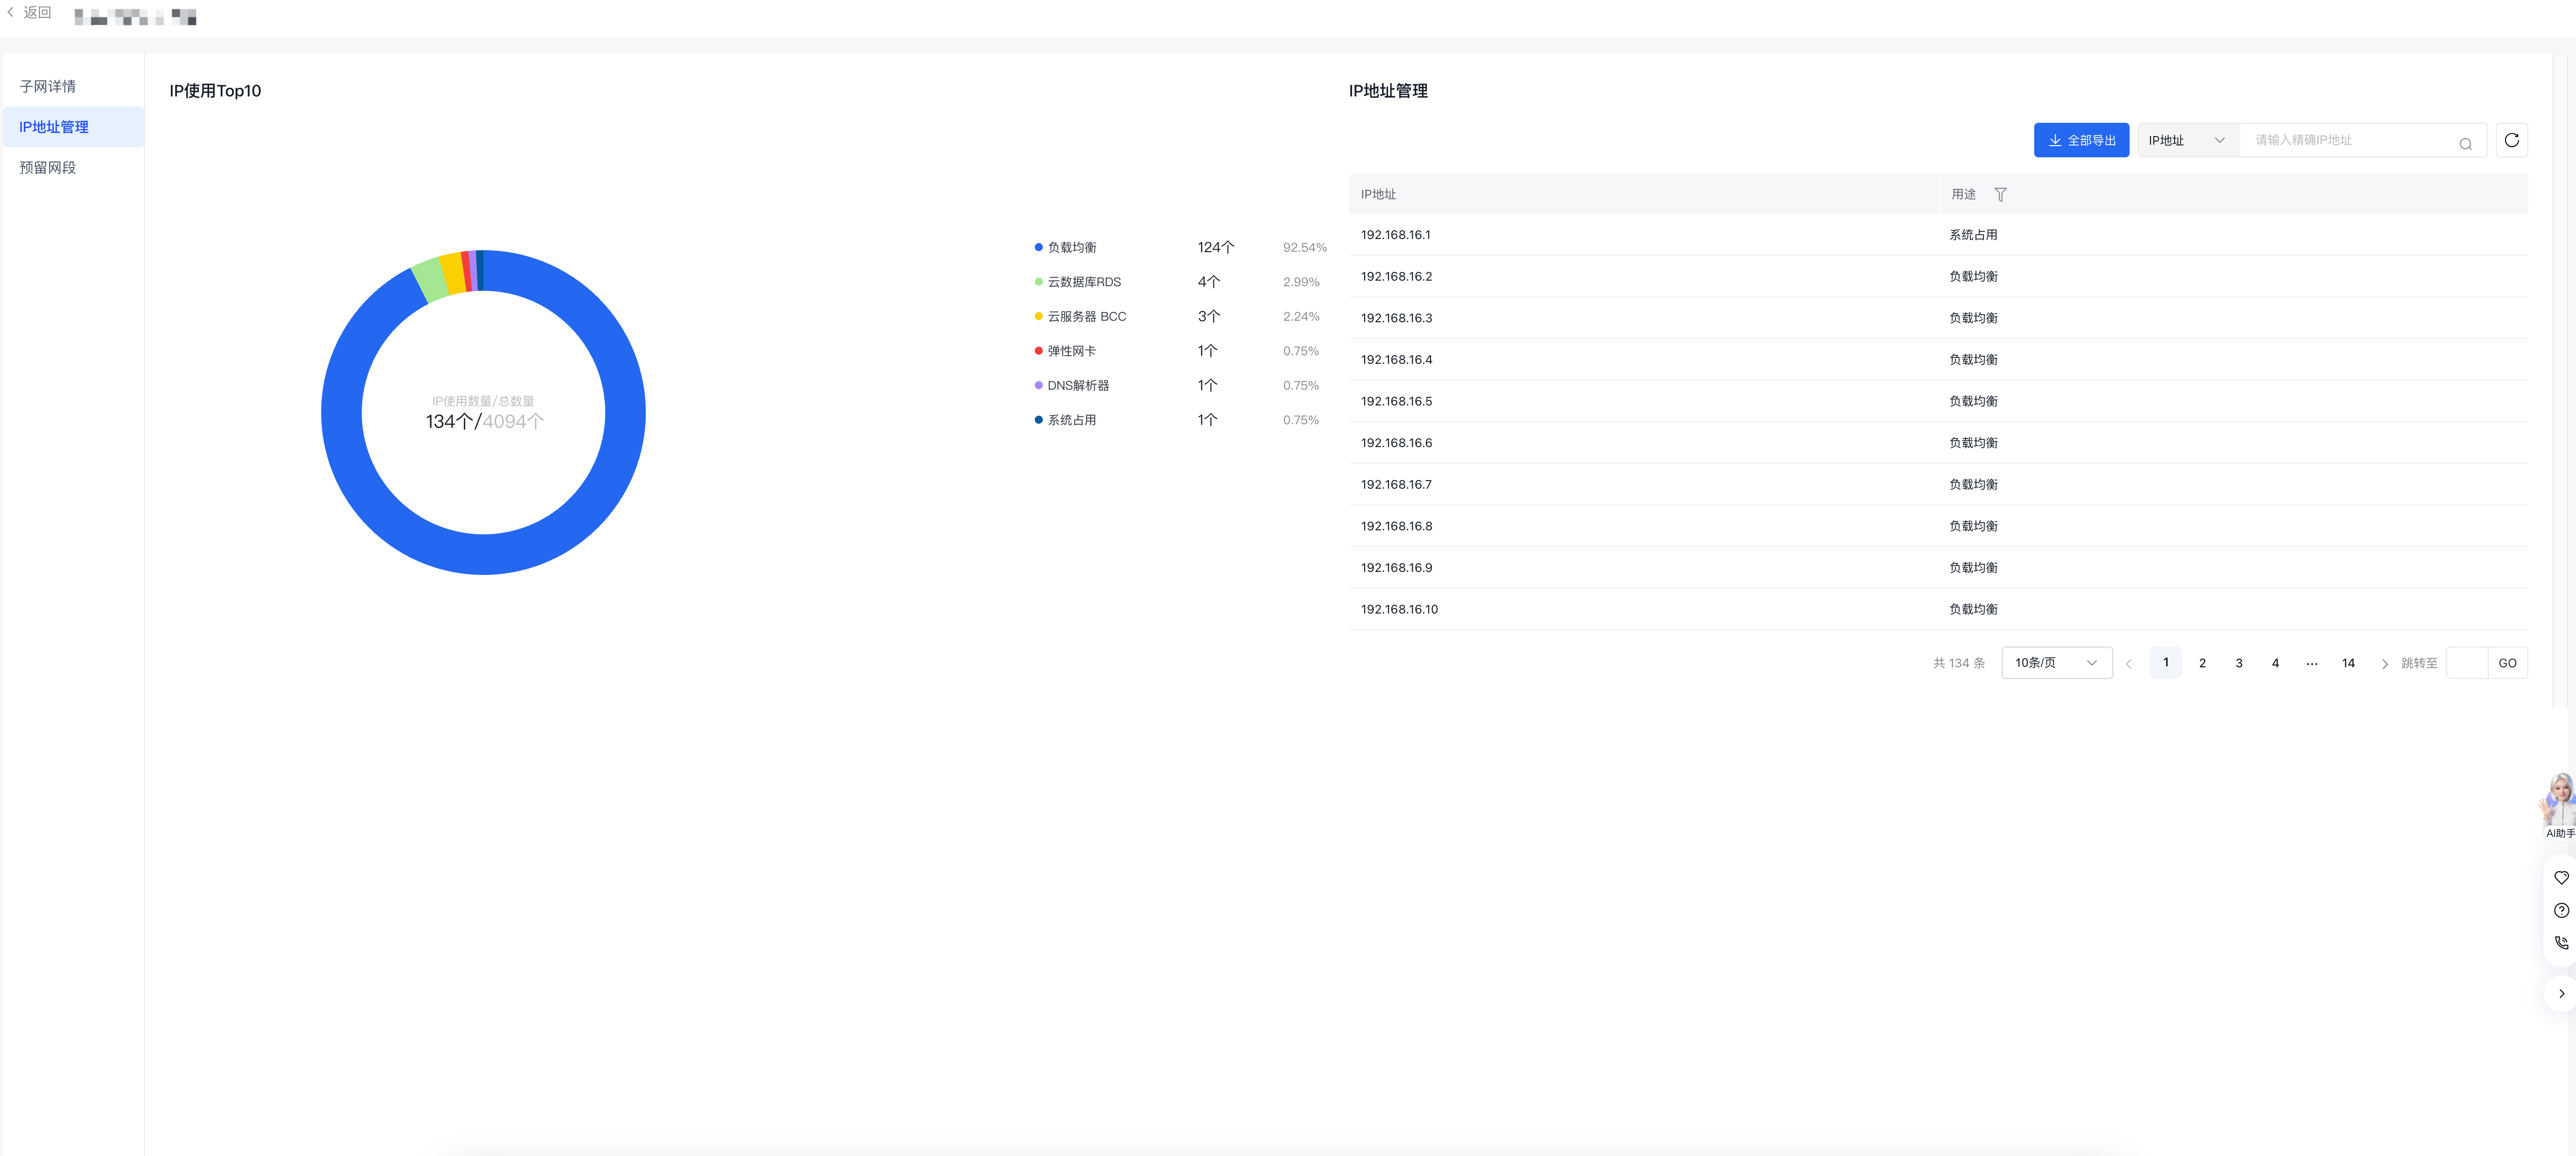Click IP address 192.168.16.9

(x=1396, y=567)
